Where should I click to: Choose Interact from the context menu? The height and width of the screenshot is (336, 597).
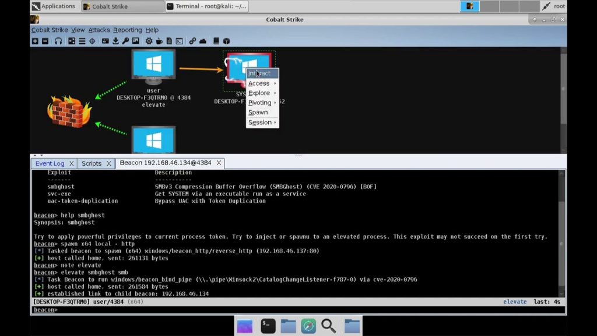[262, 73]
